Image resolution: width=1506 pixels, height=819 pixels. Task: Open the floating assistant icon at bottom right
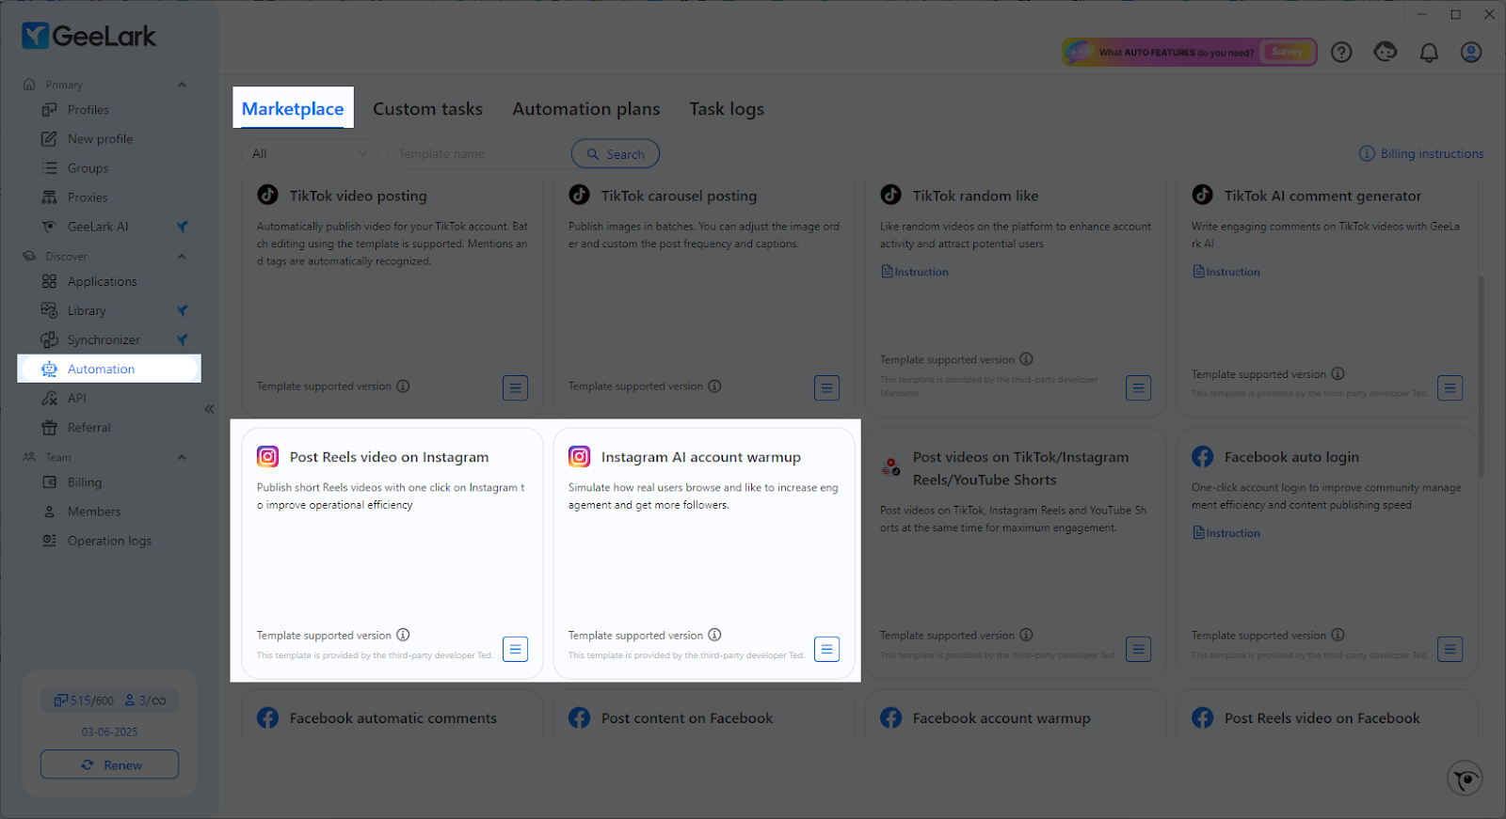pyautogui.click(x=1465, y=779)
